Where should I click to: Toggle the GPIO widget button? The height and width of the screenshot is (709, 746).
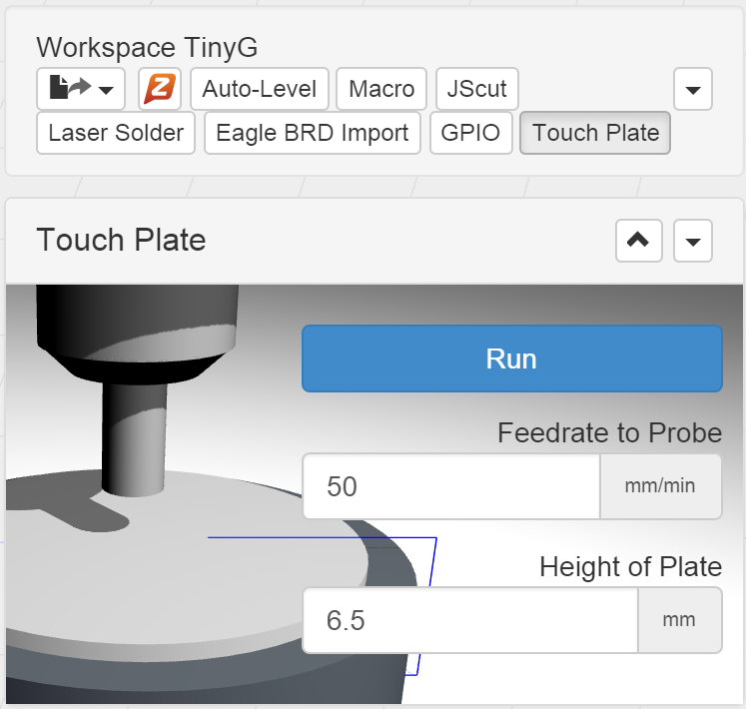(x=470, y=134)
